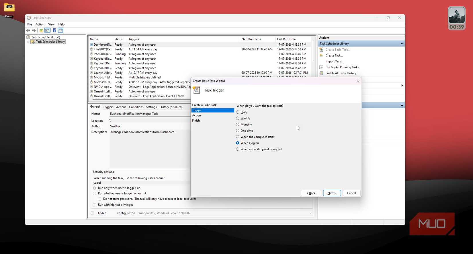Click the Display All Running Tasks icon
This screenshot has width=473, height=254.
(321, 67)
